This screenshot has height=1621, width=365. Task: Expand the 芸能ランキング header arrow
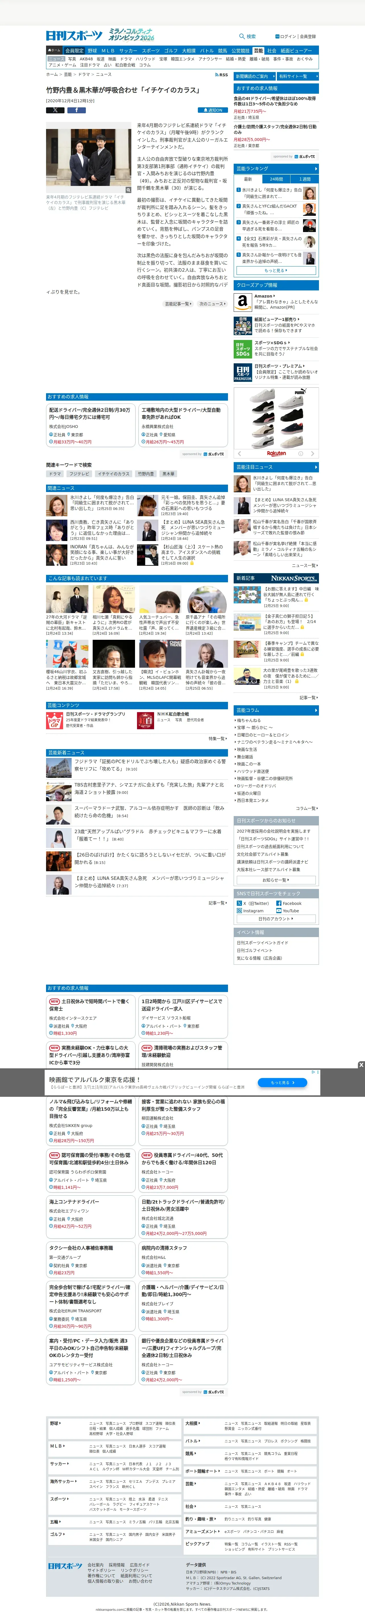tap(316, 169)
